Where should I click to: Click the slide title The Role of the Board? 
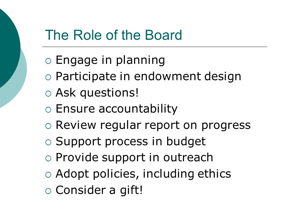114,35
